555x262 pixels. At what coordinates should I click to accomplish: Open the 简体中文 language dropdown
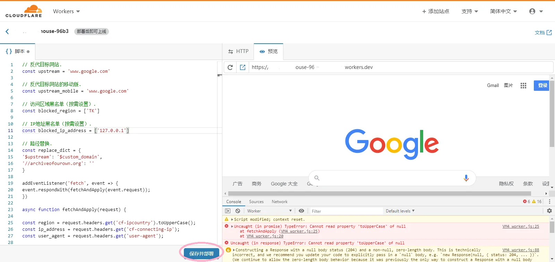pos(503,11)
